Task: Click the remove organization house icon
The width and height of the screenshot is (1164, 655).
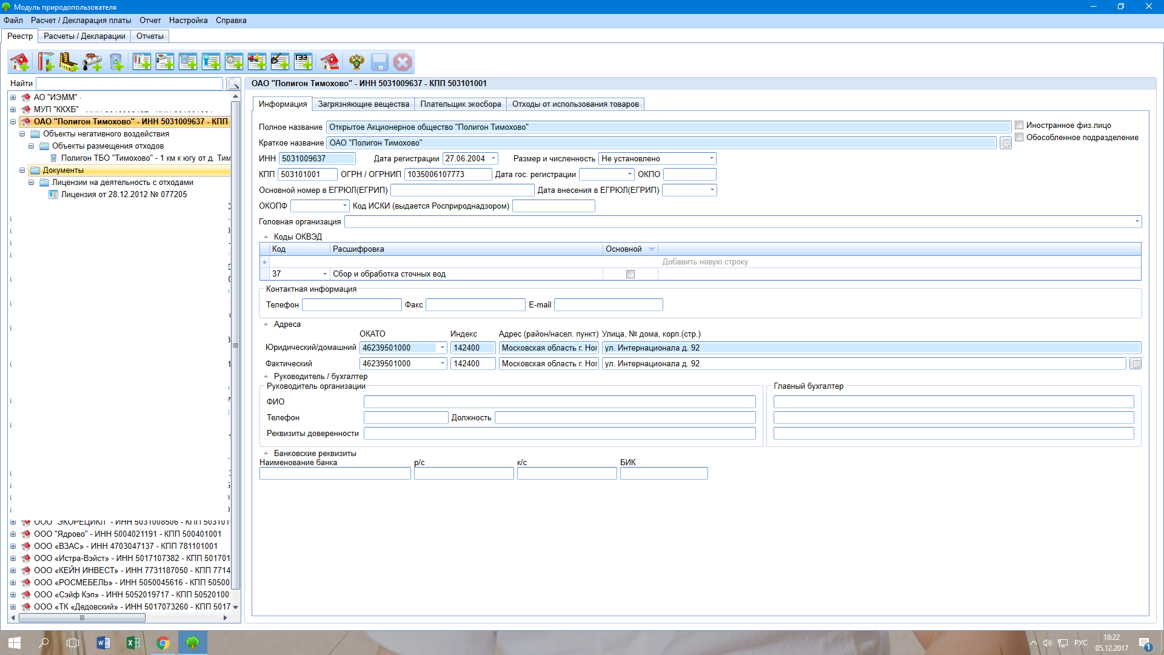Action: [330, 62]
